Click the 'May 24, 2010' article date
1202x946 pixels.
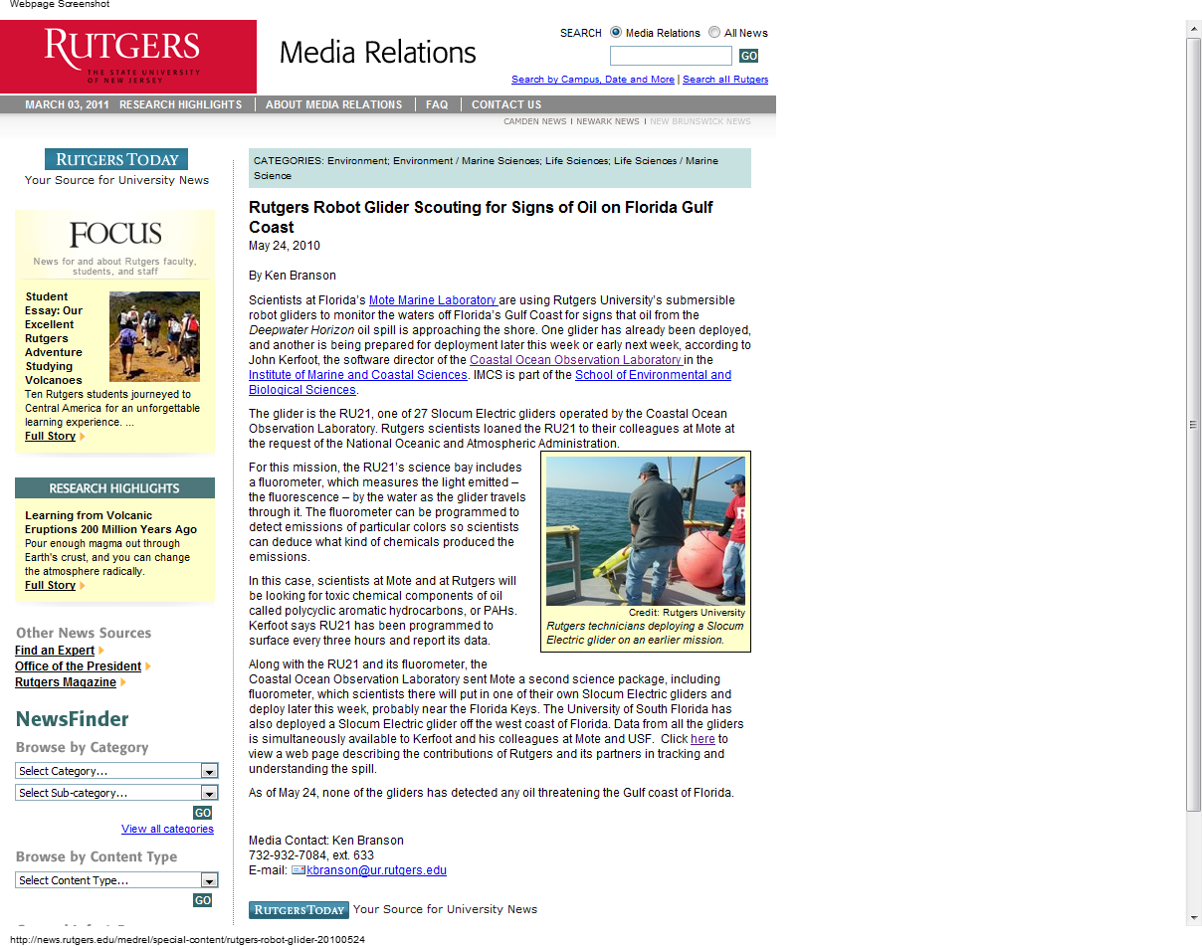point(285,246)
